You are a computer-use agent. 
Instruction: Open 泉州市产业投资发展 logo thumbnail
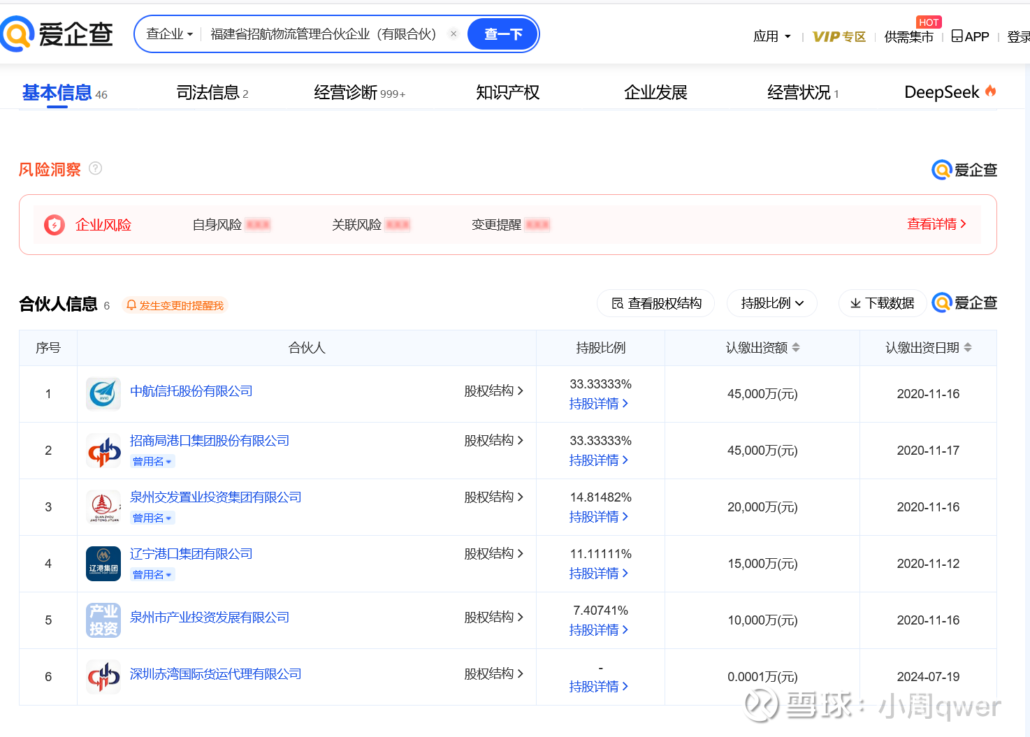pyautogui.click(x=103, y=620)
